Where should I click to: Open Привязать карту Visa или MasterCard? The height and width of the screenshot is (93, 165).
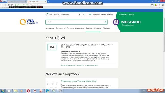[79, 81]
